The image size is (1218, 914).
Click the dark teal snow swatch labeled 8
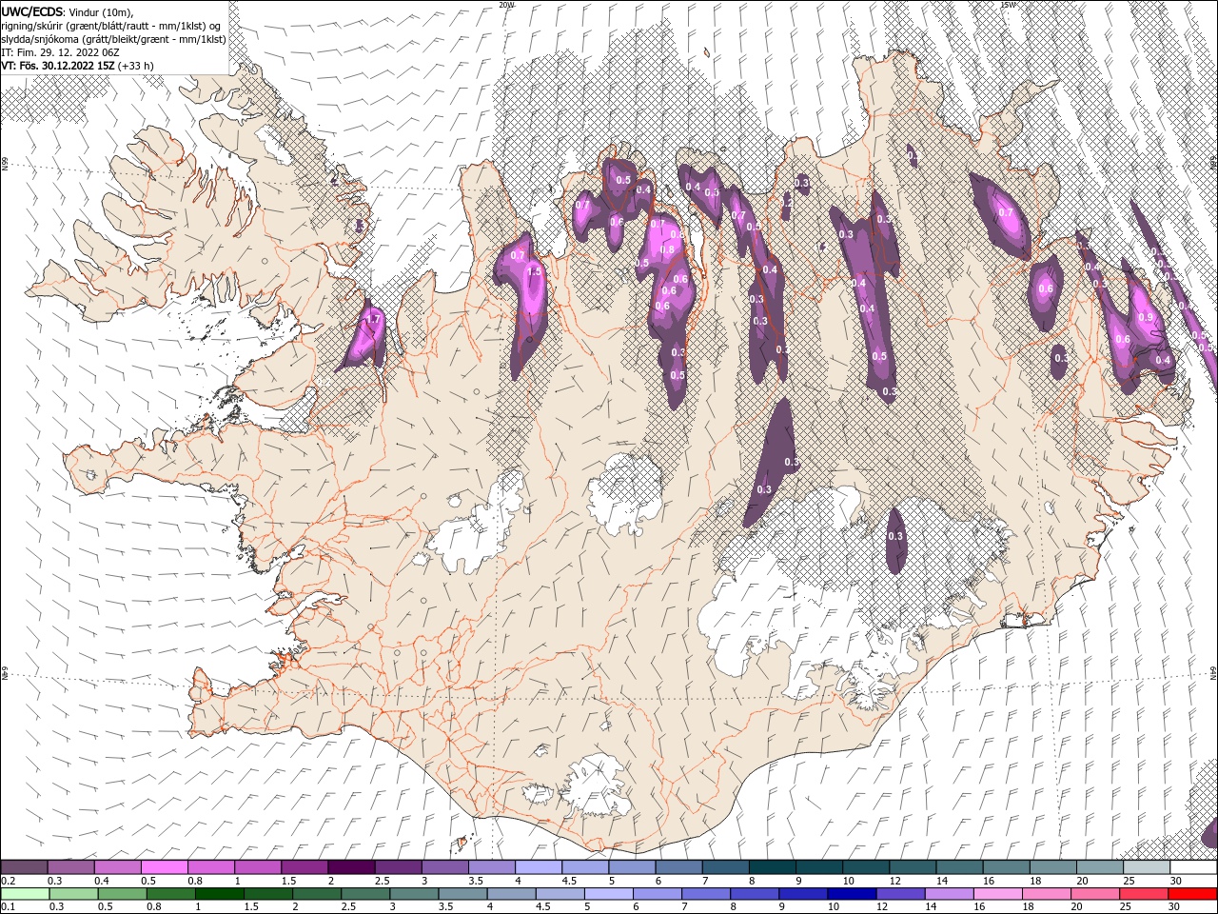(771, 867)
